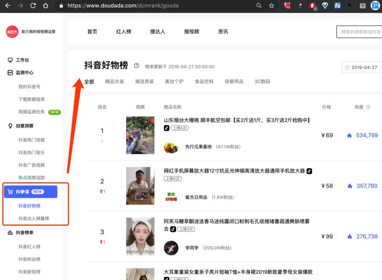Open the 资讯 nav item
The image size is (382, 280).
[223, 31]
